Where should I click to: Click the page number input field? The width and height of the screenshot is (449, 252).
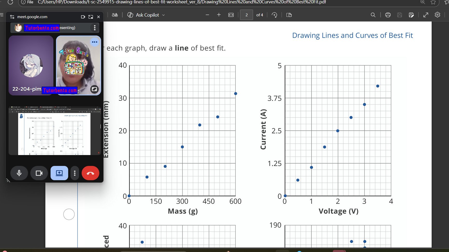point(246,15)
